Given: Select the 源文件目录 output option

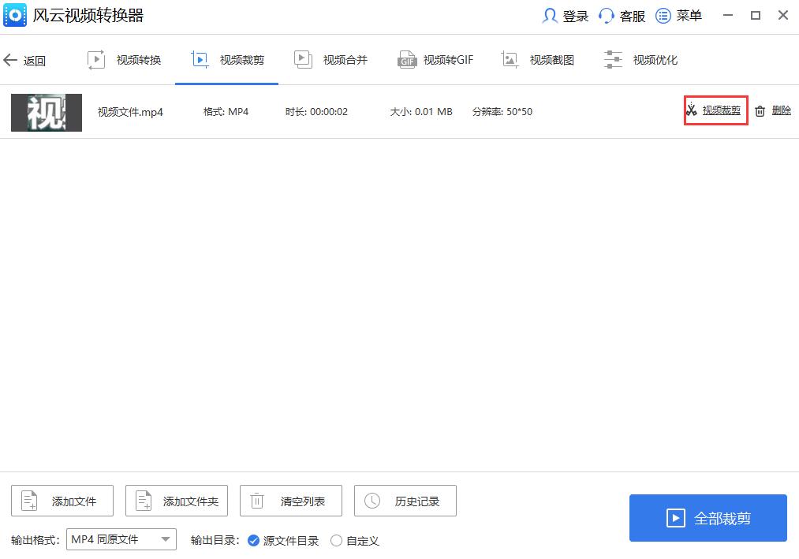Looking at the screenshot, I should pyautogui.click(x=254, y=541).
